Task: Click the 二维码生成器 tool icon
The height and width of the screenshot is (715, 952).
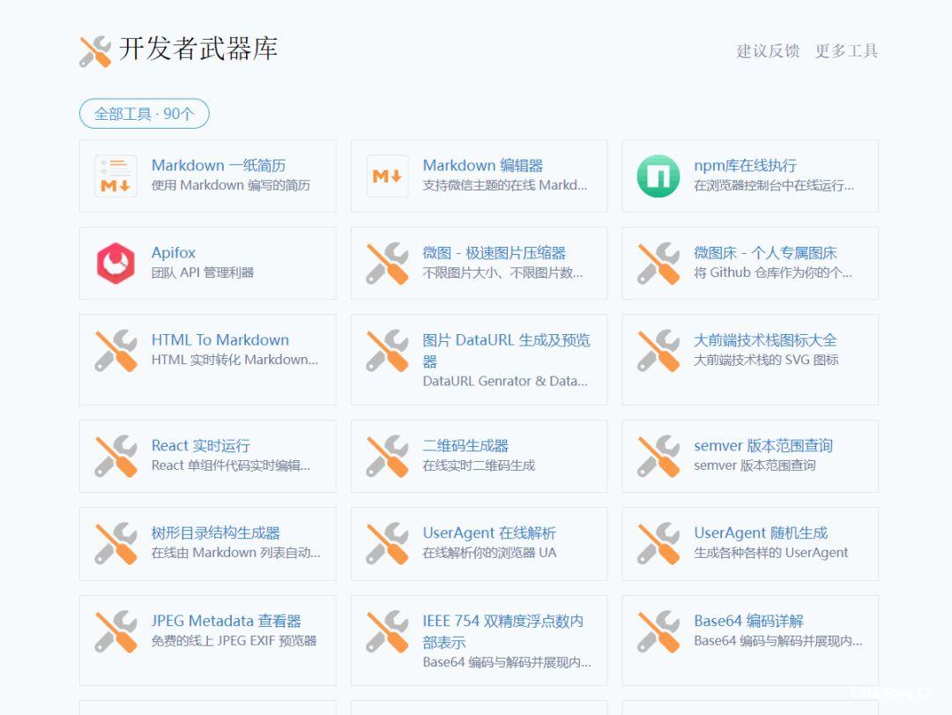Action: coord(387,456)
